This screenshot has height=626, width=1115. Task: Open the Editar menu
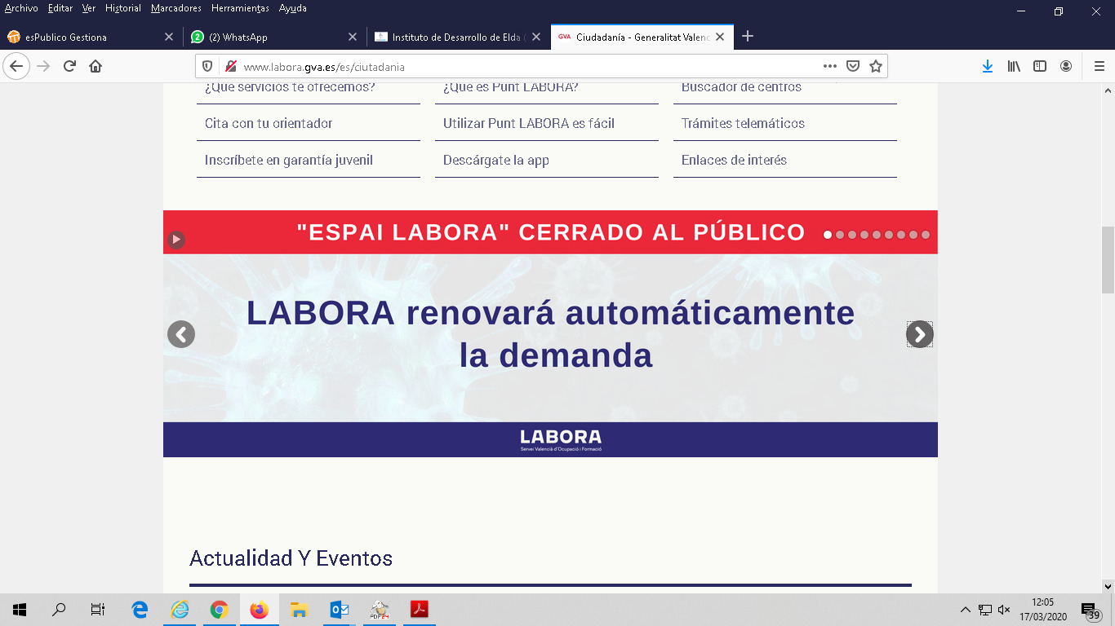click(x=60, y=8)
